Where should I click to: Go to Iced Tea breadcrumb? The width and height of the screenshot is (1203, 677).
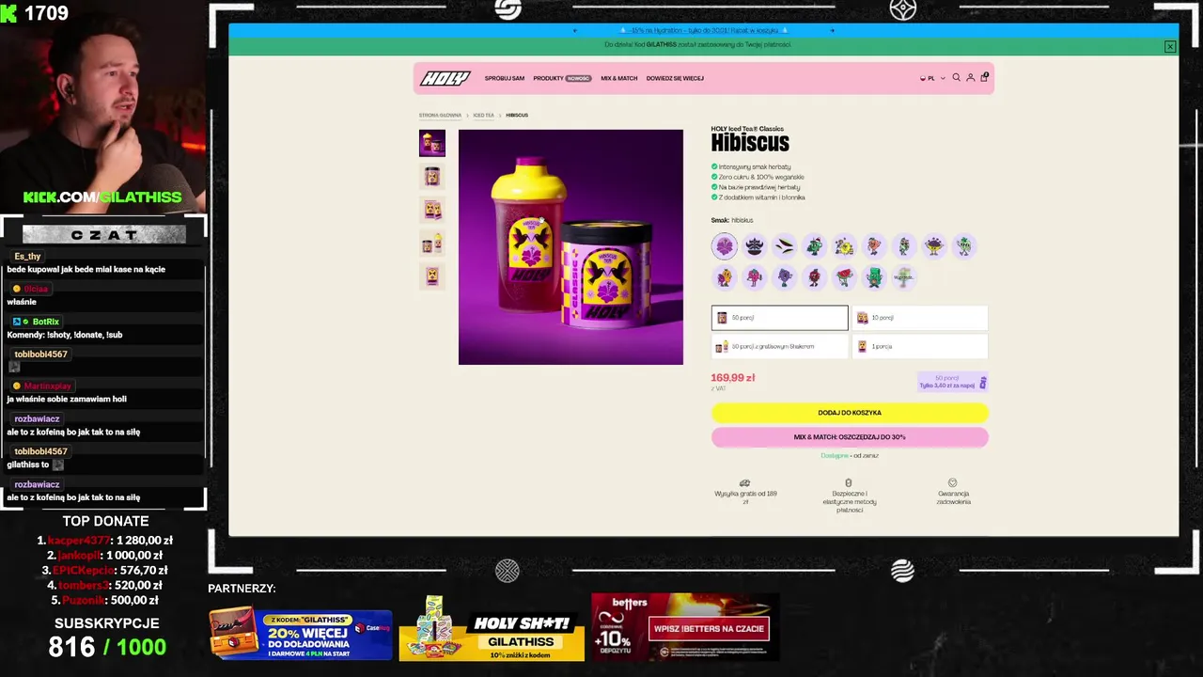483,115
